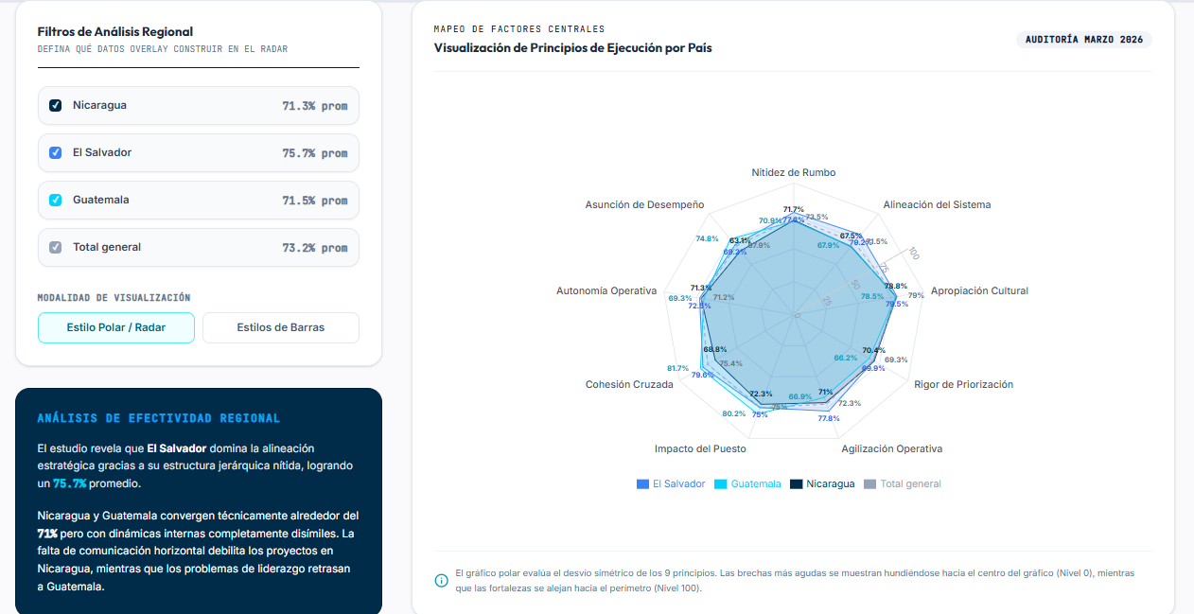Click the highlighted 75.7% in analysis text
Viewport: 1194px width, 614px height.
click(x=69, y=483)
